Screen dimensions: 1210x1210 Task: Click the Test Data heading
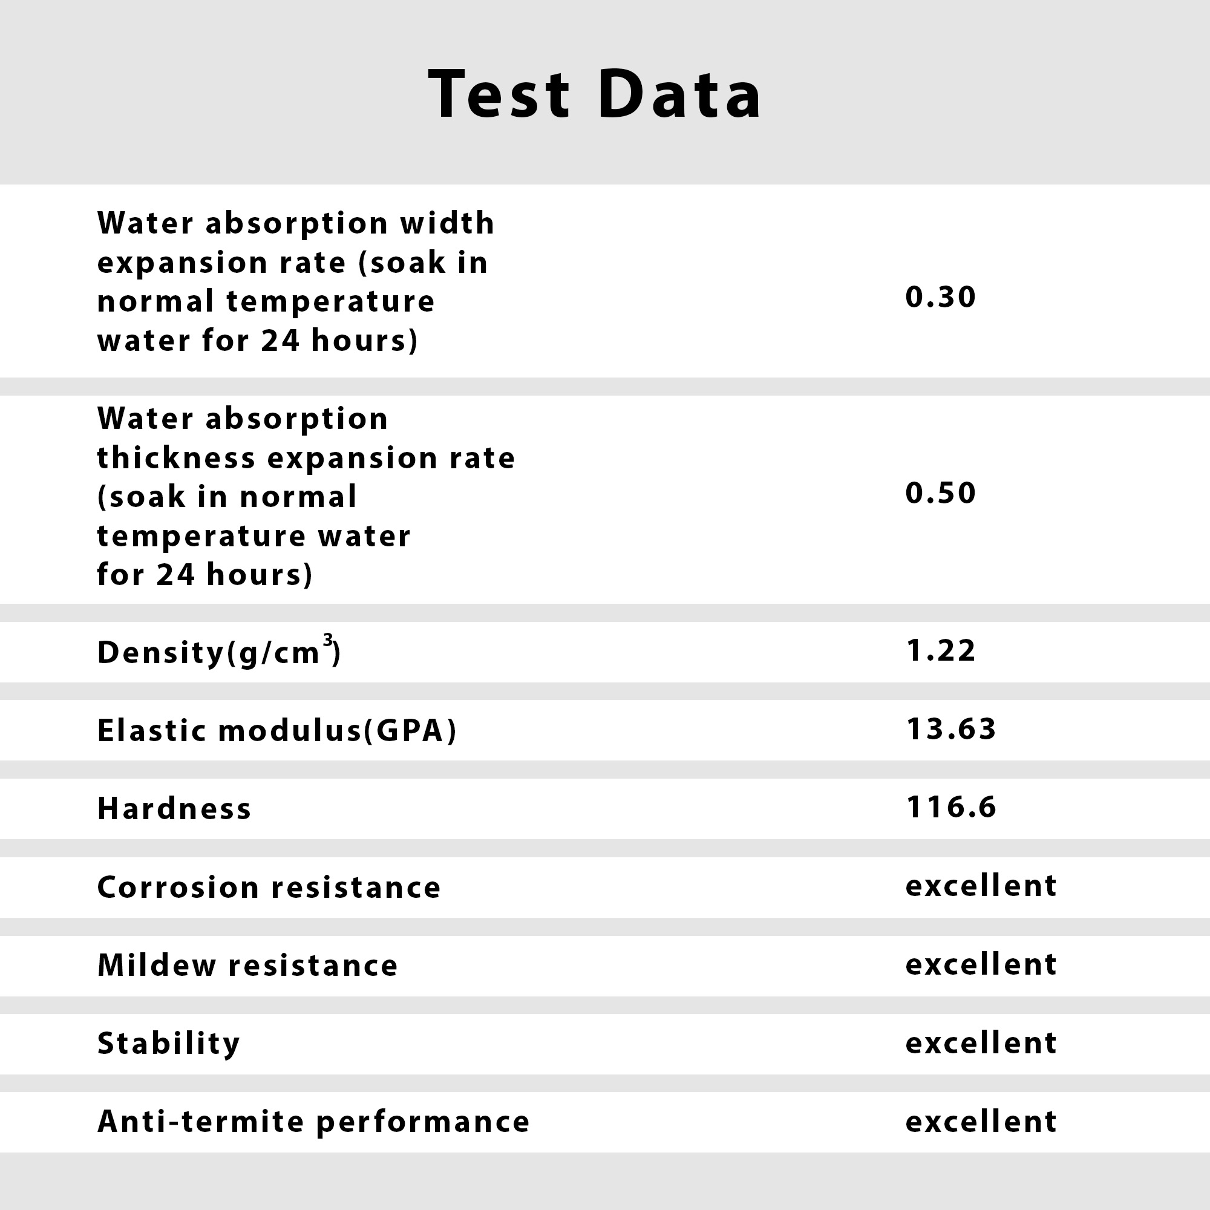(x=595, y=94)
